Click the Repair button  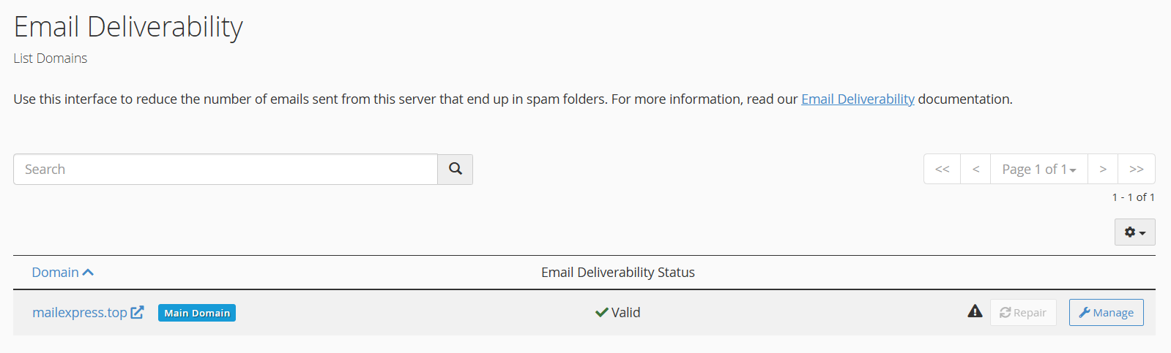point(1023,313)
